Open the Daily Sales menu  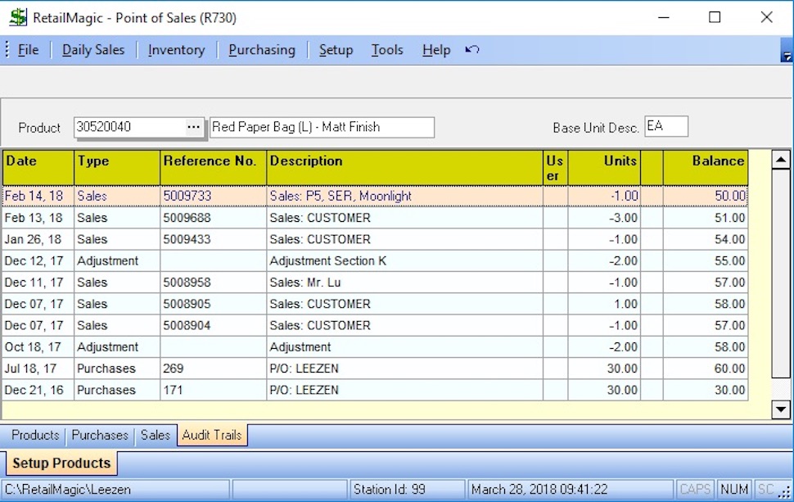(x=93, y=50)
